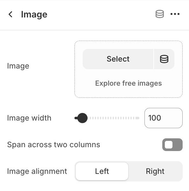Click the Image width slider handle

coord(82,118)
